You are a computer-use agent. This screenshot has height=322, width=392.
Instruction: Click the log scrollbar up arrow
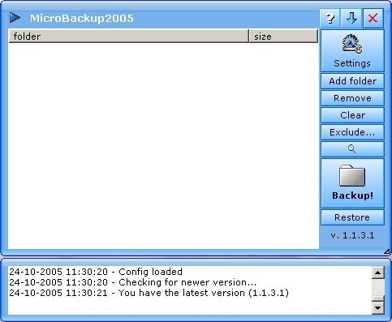point(378,273)
